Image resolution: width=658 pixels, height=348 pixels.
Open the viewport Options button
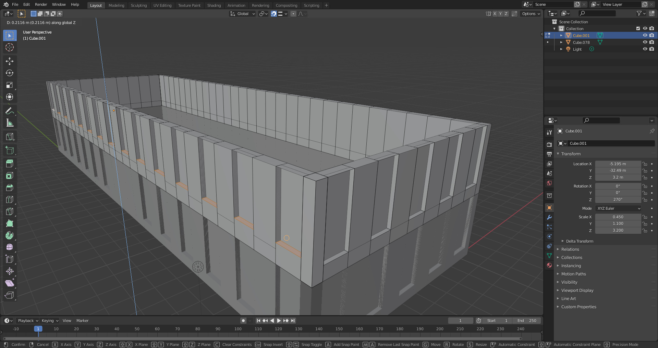click(531, 14)
